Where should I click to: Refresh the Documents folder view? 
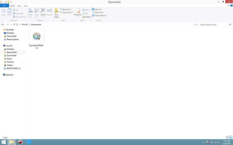coord(197,24)
